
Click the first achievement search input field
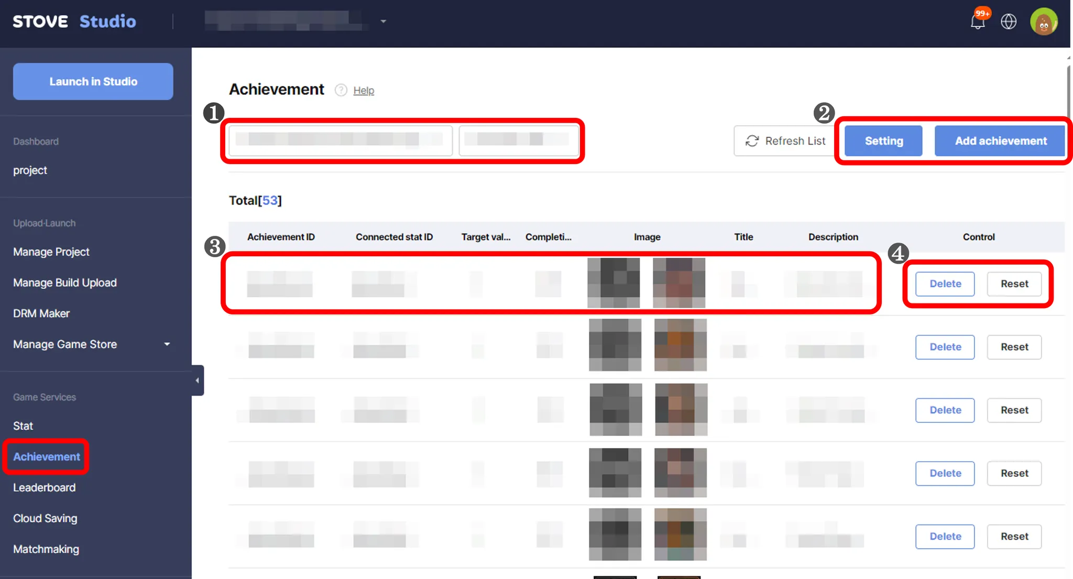tap(341, 140)
